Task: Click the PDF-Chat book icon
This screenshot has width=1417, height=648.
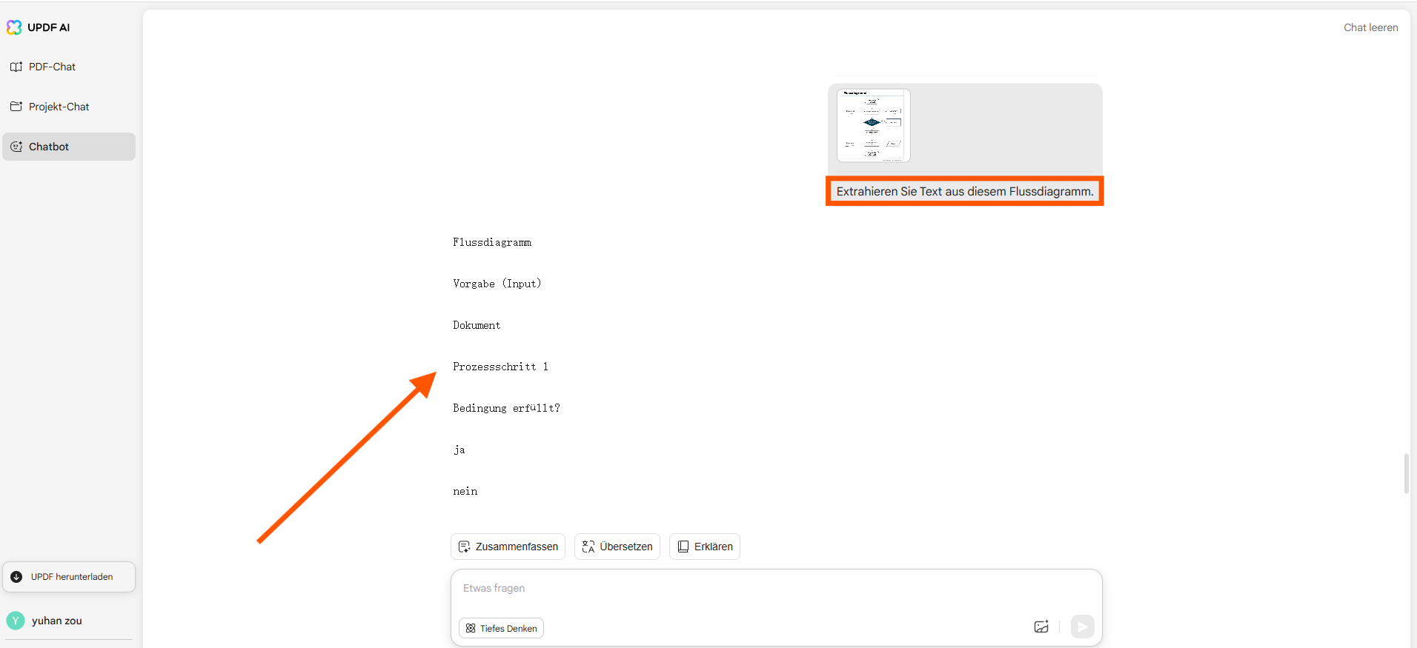Action: pos(16,67)
